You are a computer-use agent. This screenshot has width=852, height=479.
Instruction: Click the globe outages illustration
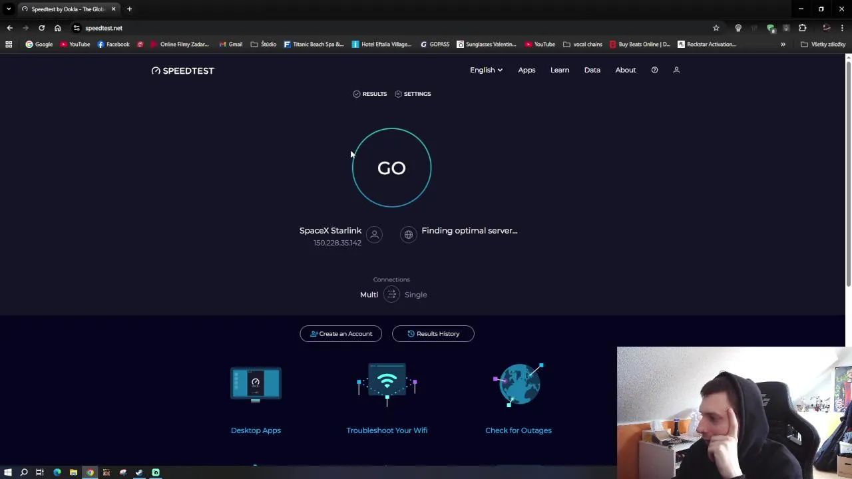[519, 385]
